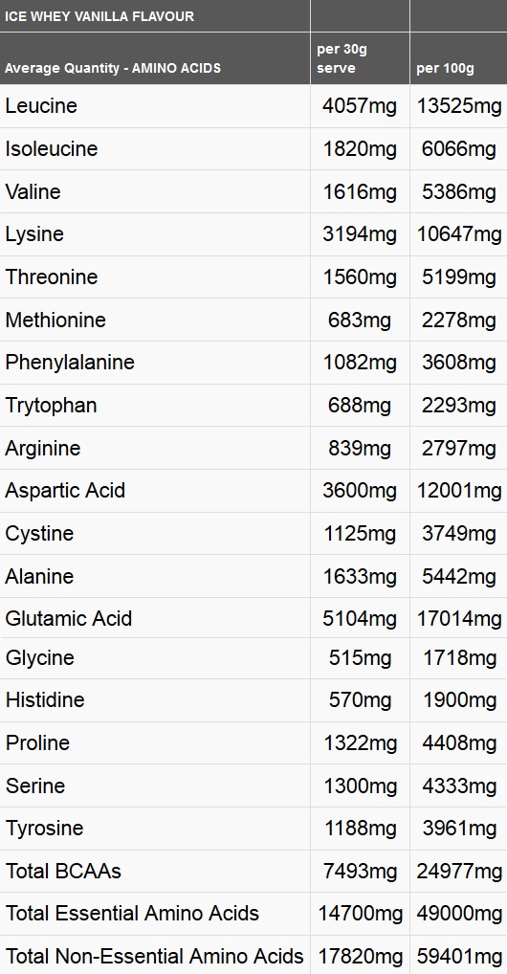
Task: Select the Isoleucine 6066mg per 100g cell
Action: (x=458, y=149)
